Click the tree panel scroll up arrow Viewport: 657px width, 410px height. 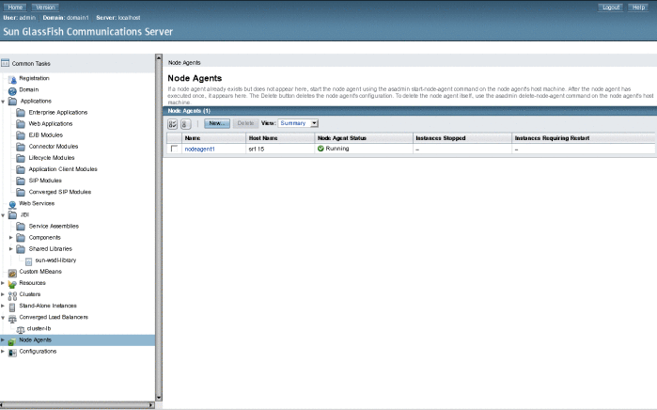point(159,57)
